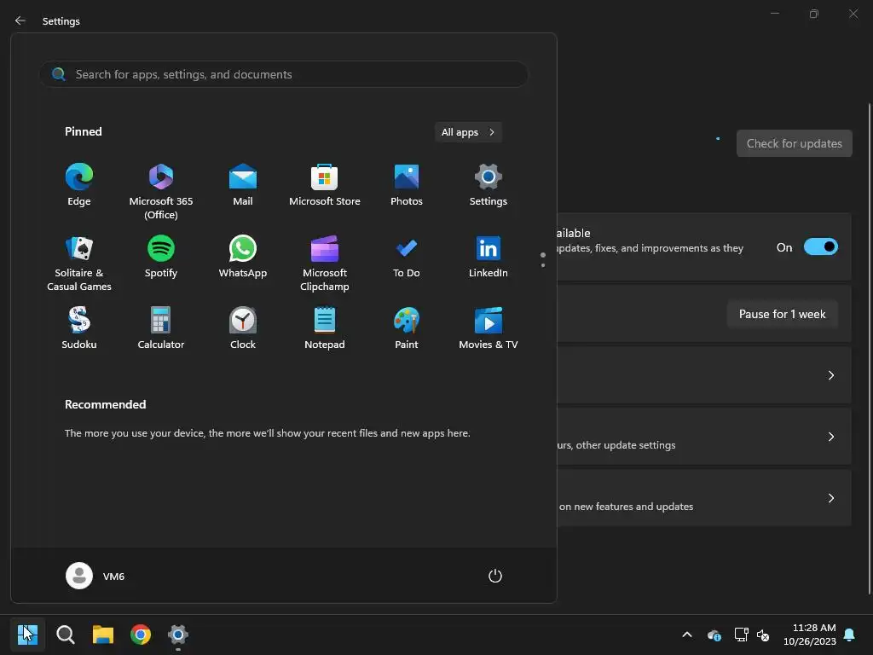This screenshot has height=655, width=873.
Task: Open the To Do app
Action: tap(407, 257)
